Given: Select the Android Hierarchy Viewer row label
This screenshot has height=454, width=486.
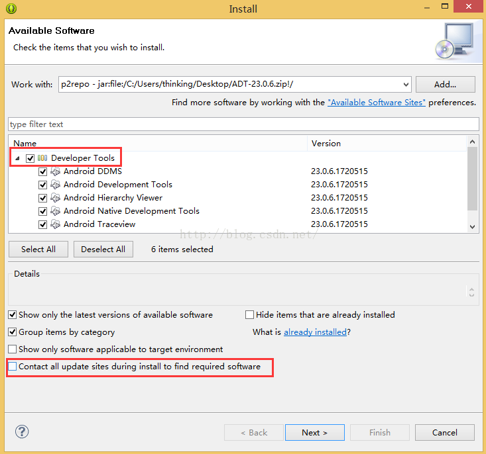Looking at the screenshot, I should 113,198.
